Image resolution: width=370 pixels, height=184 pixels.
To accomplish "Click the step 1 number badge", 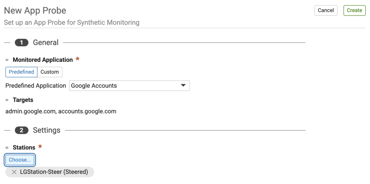I will (21, 43).
